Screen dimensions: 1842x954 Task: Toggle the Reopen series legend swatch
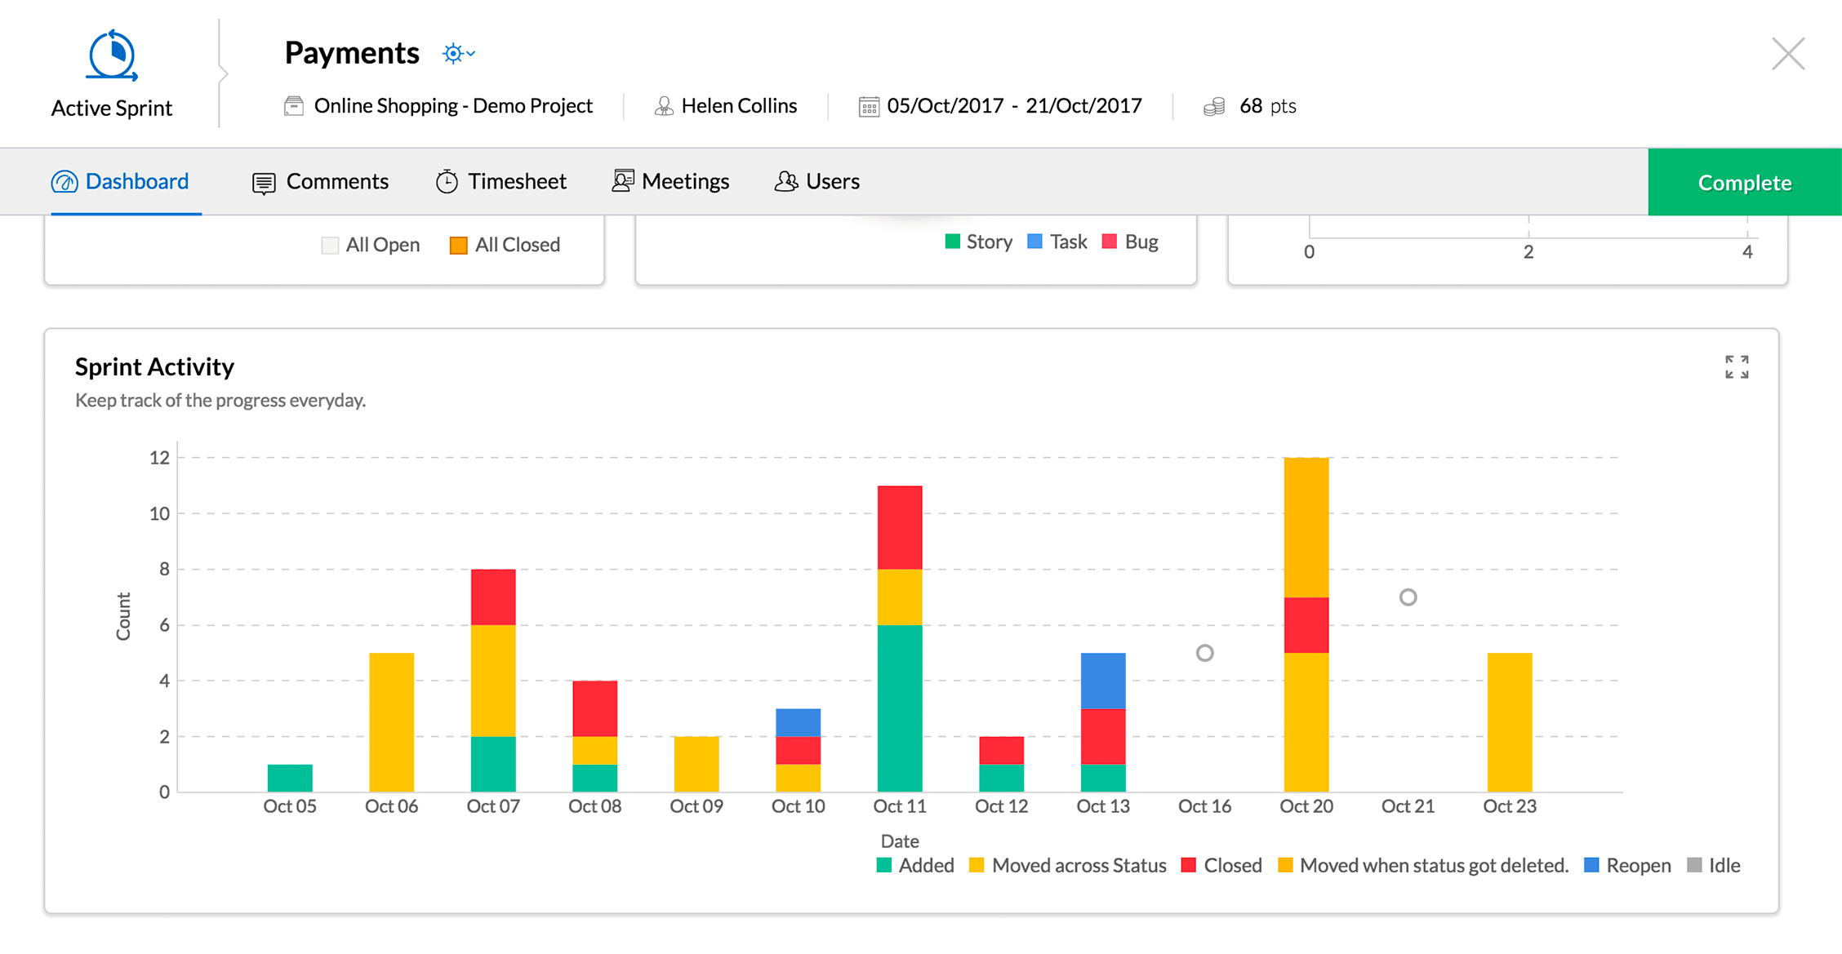pyautogui.click(x=1591, y=865)
